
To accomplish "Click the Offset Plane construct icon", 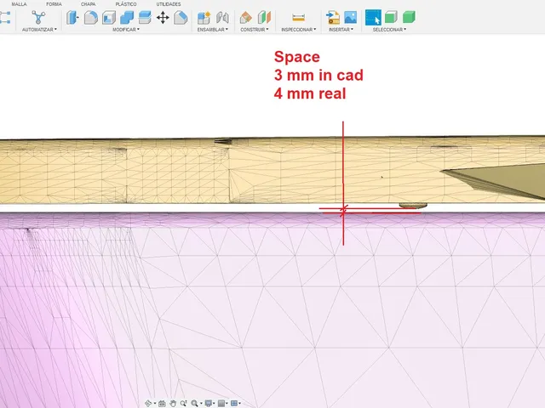I will click(x=246, y=17).
